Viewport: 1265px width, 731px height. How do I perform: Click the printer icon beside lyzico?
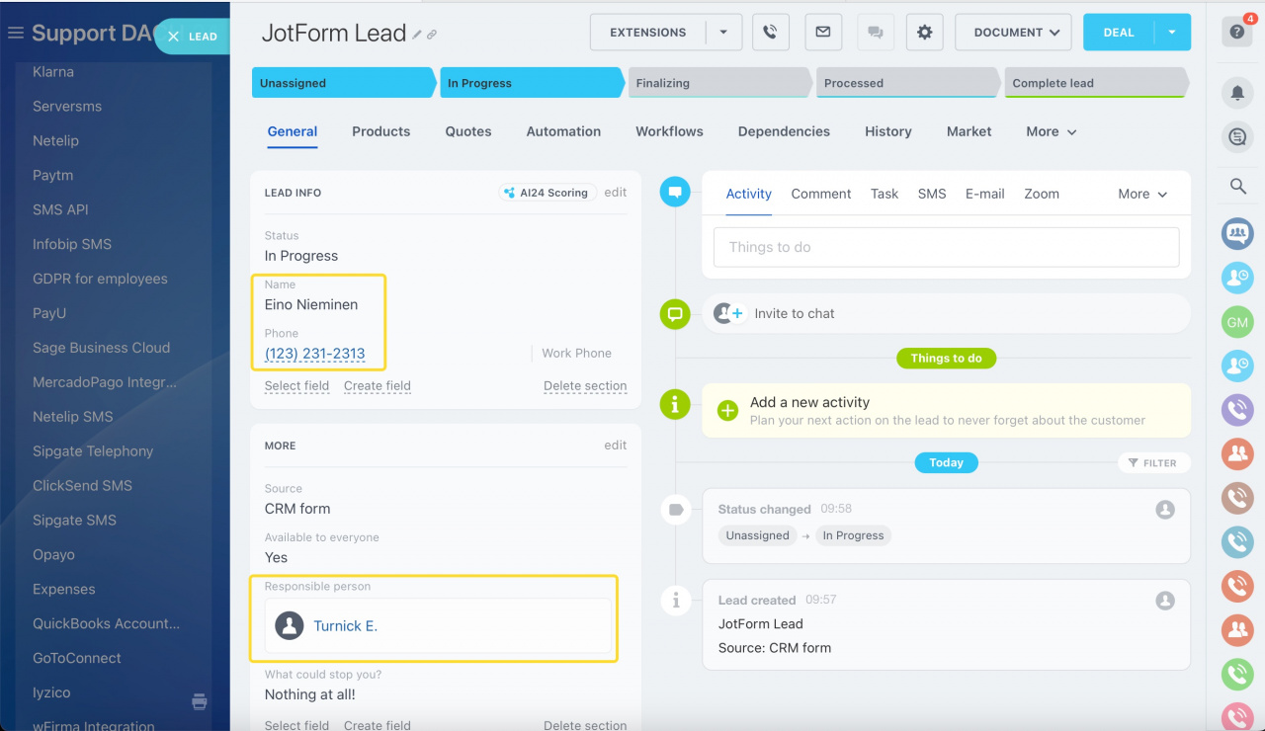click(200, 699)
